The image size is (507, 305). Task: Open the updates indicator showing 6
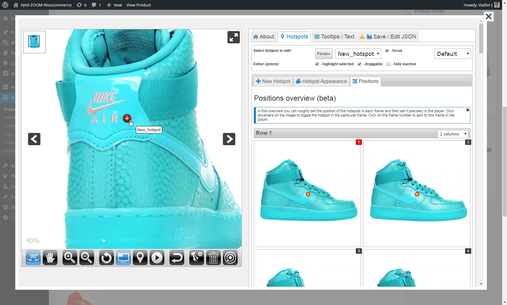[x=82, y=5]
